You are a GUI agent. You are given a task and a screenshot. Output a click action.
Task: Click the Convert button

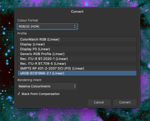[125, 103]
